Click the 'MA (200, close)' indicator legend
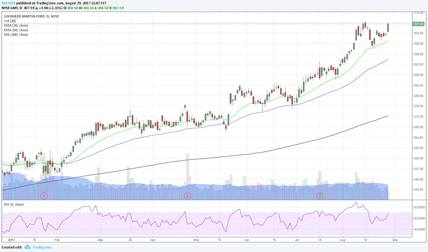The image size is (428, 252). point(16,35)
